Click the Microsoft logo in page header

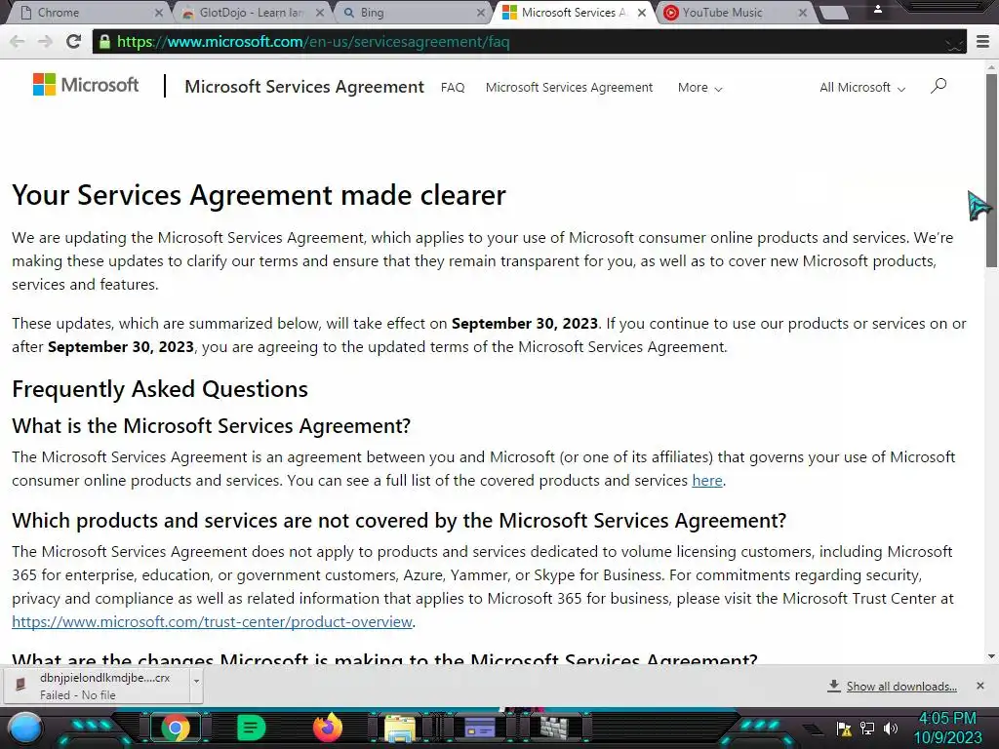point(86,85)
